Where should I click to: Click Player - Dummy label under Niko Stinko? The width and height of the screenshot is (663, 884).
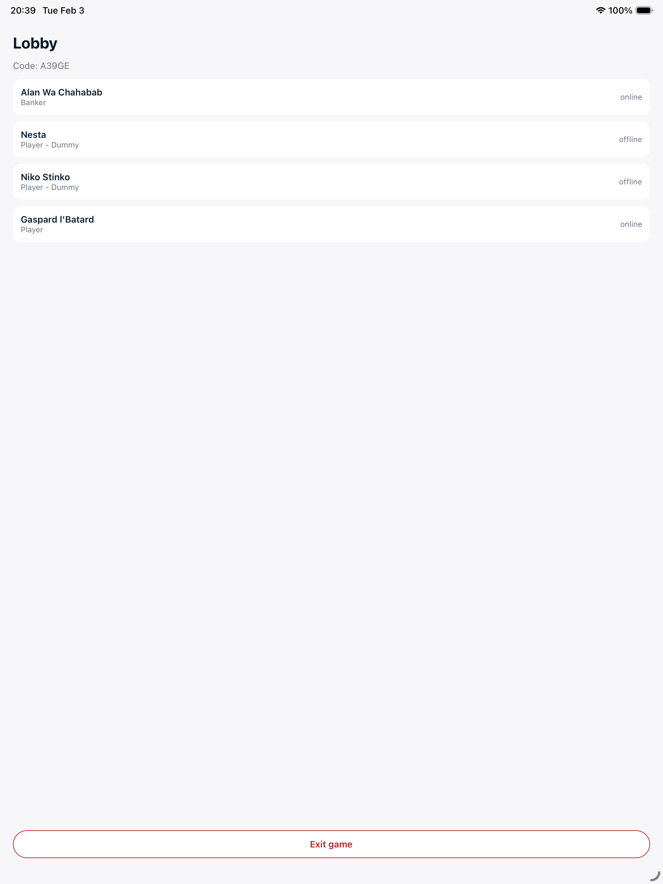click(x=50, y=187)
